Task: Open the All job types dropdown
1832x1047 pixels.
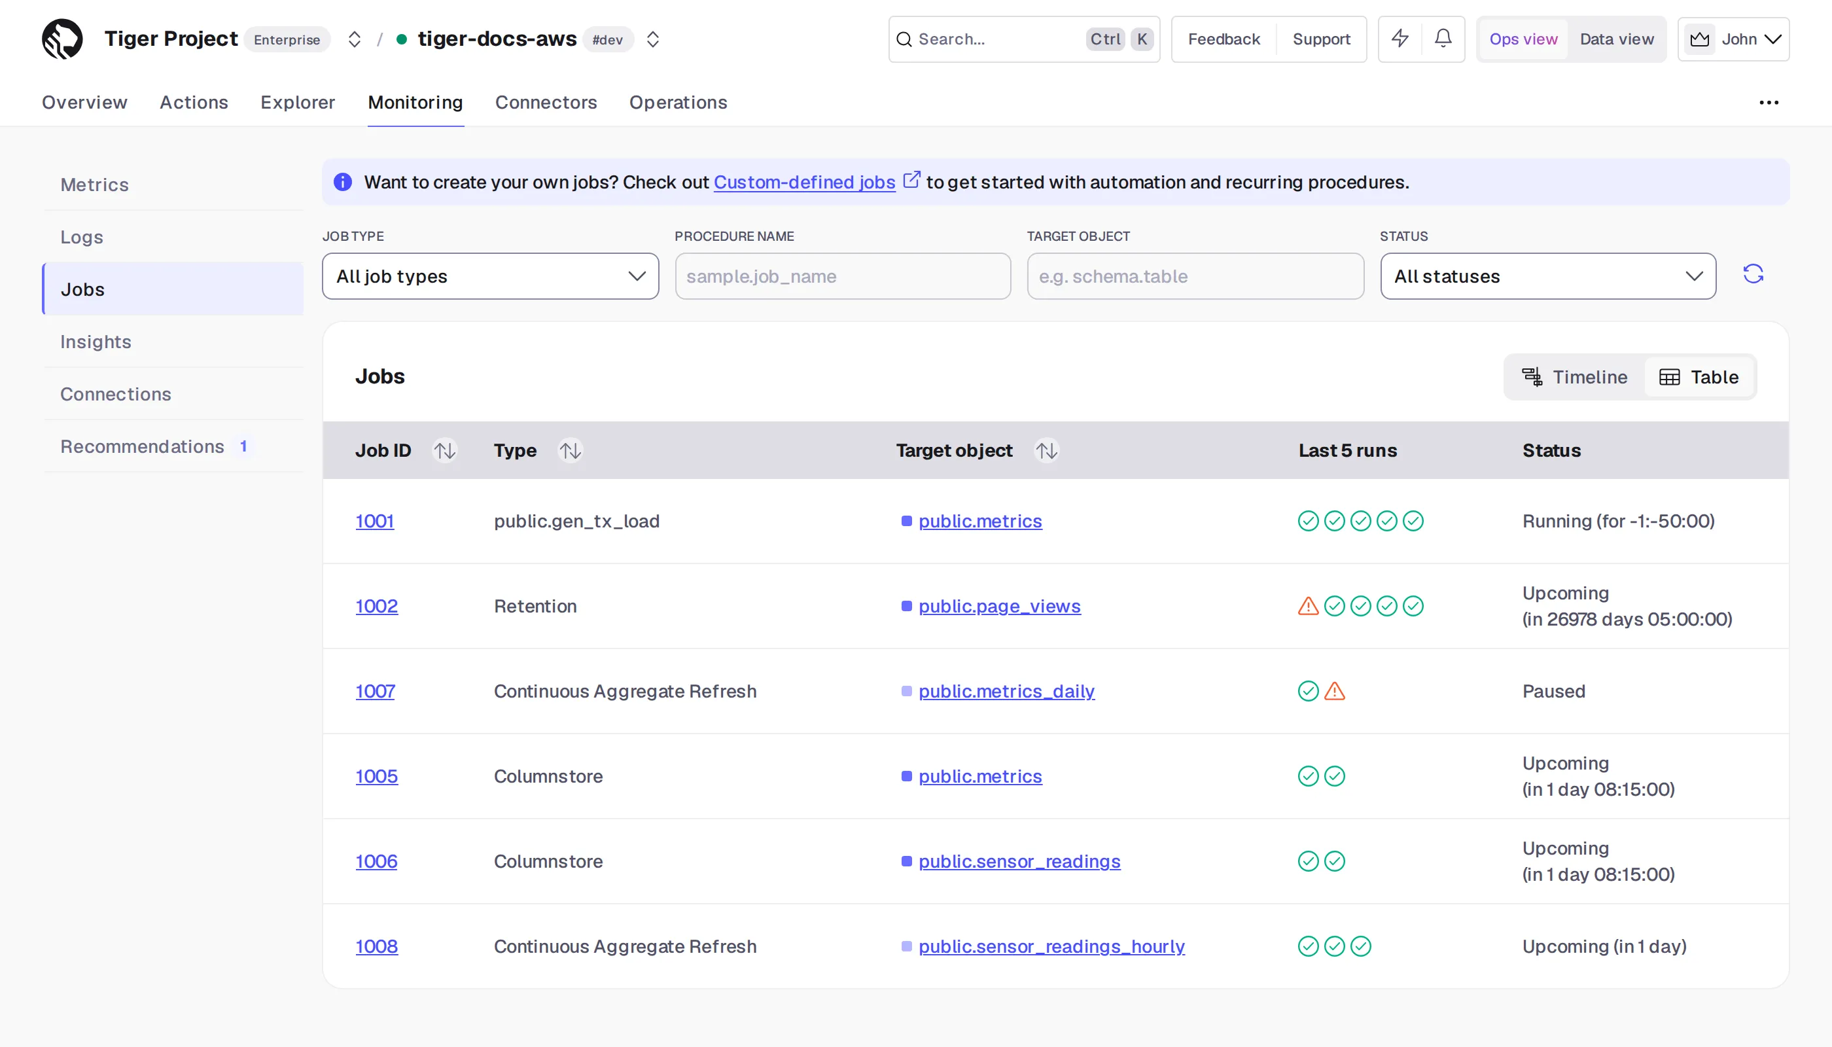Action: (x=490, y=276)
